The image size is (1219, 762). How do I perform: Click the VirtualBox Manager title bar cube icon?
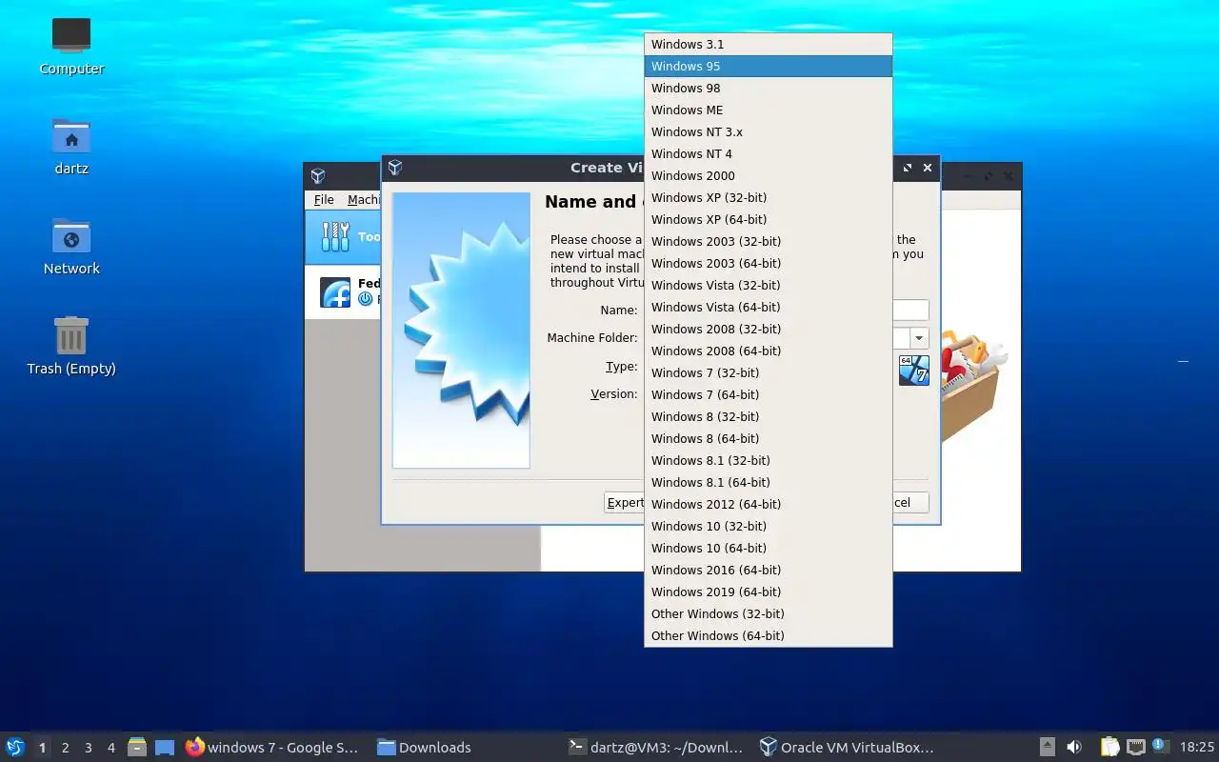(x=318, y=176)
